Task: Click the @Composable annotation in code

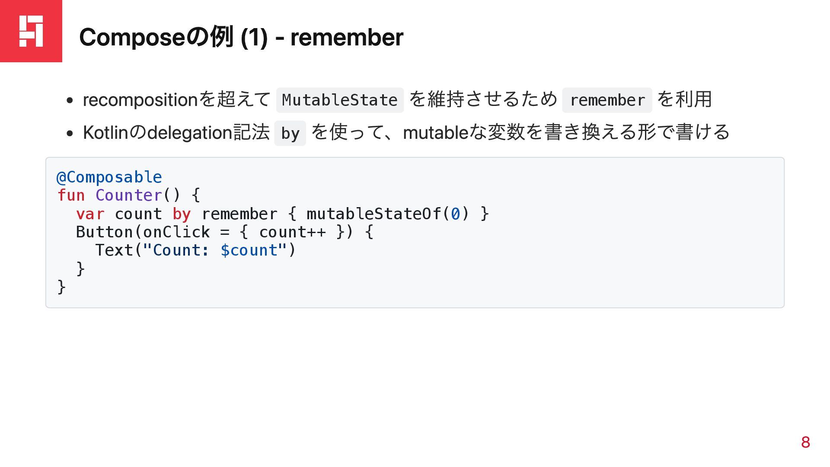Action: 109,177
